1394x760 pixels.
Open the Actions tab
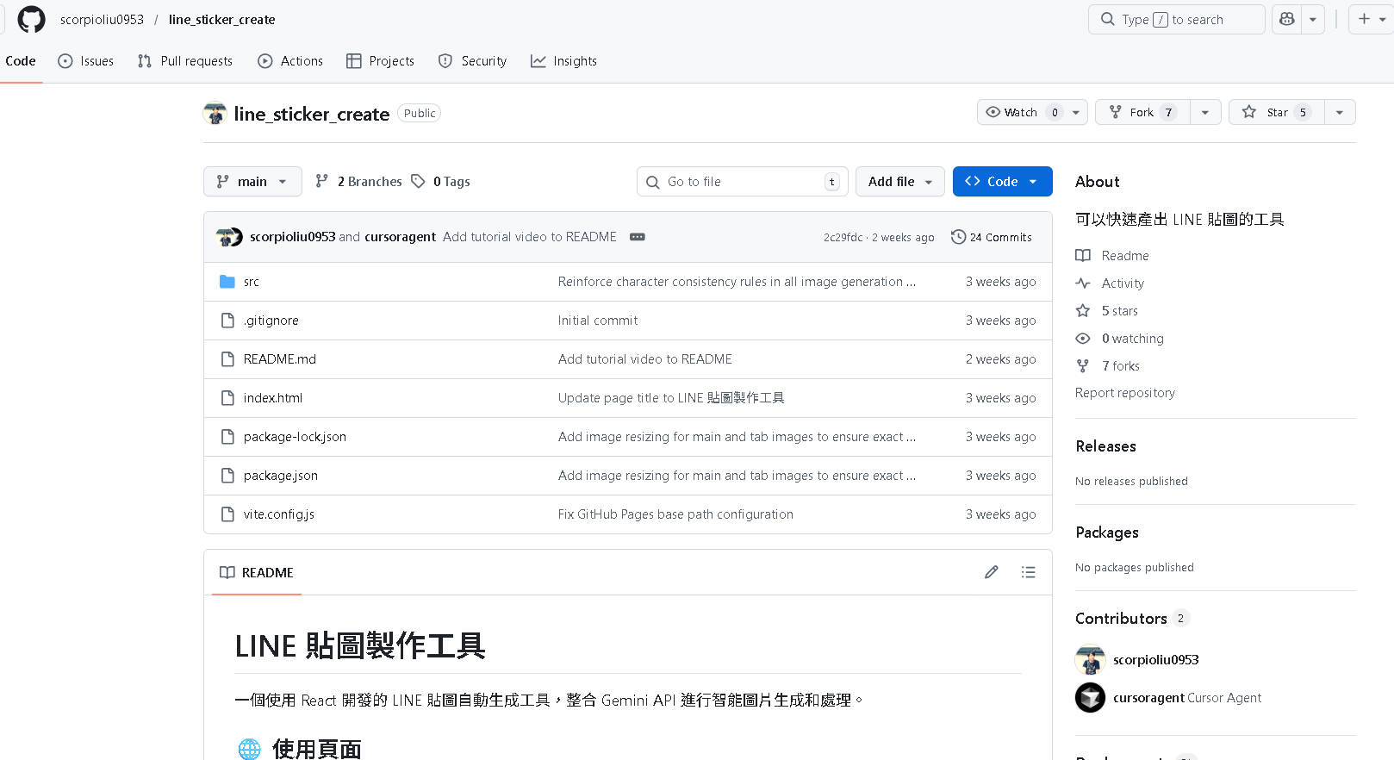[290, 61]
